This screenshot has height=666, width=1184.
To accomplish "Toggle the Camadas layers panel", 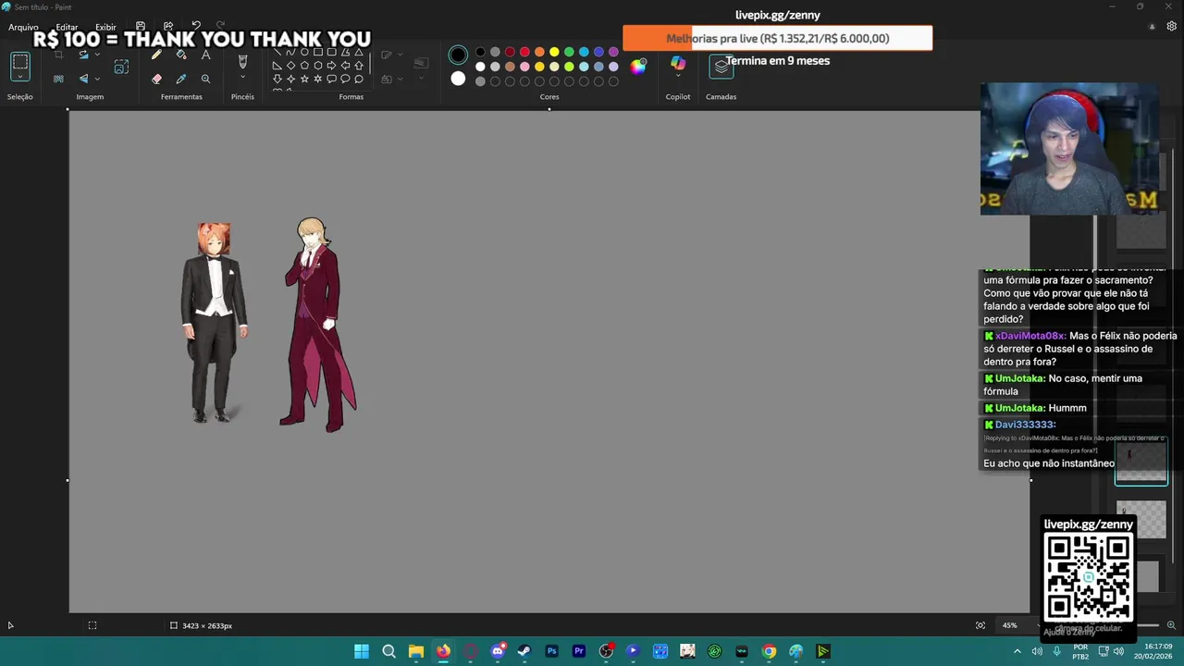I will 721,67.
